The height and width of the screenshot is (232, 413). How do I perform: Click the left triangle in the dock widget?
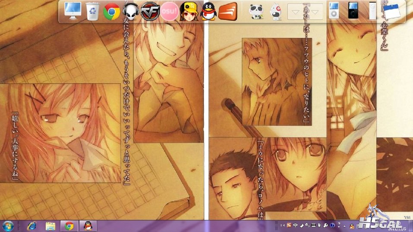296,12
